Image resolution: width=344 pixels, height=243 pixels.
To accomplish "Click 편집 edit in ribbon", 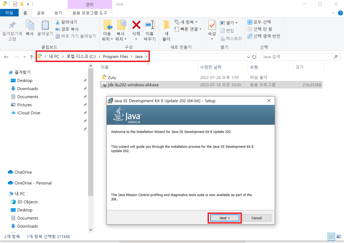I will (227, 31).
